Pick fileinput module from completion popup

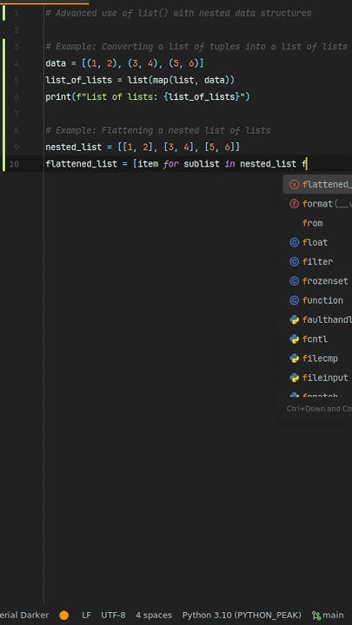click(x=318, y=378)
